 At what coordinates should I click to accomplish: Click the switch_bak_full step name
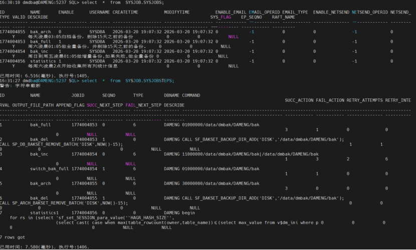click(49, 169)
